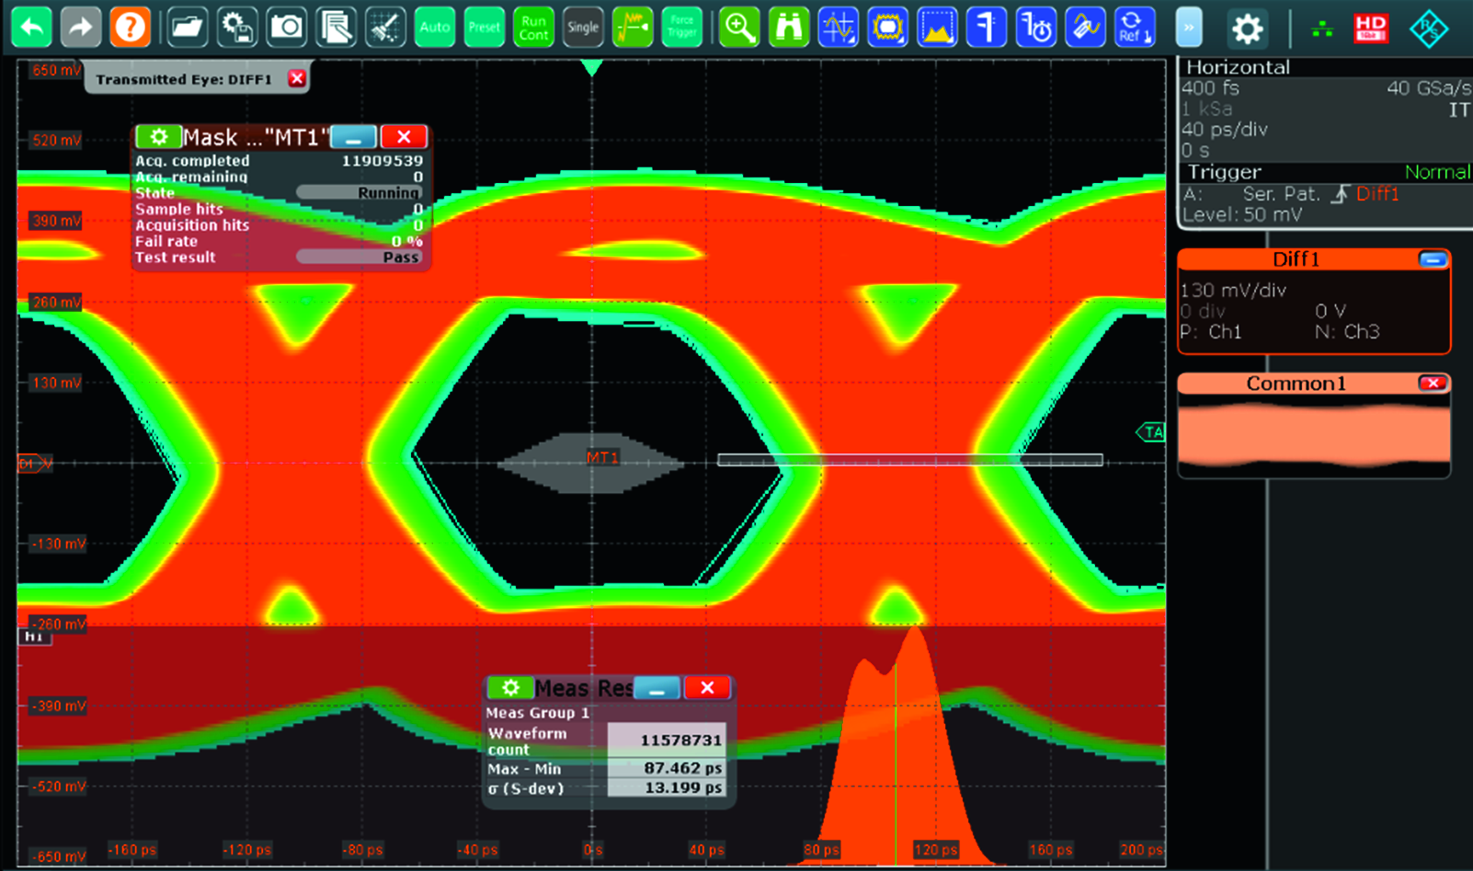Open the cursor measurement tool icon
Screen dimensions: 1473x871
[x=838, y=28]
